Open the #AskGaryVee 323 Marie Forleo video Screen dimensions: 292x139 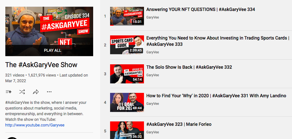point(179,124)
